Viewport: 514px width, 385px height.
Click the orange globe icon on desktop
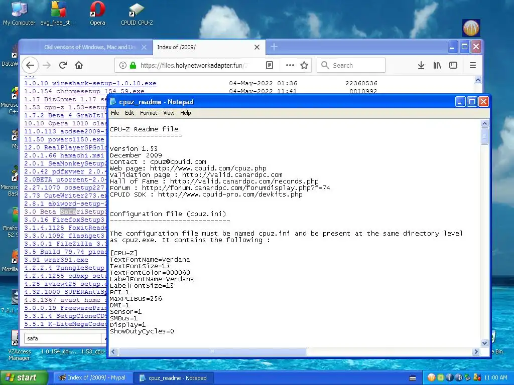click(471, 28)
